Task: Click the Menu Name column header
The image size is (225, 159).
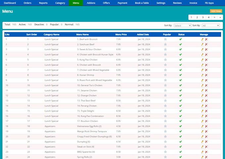Action: pyautogui.click(x=82, y=35)
